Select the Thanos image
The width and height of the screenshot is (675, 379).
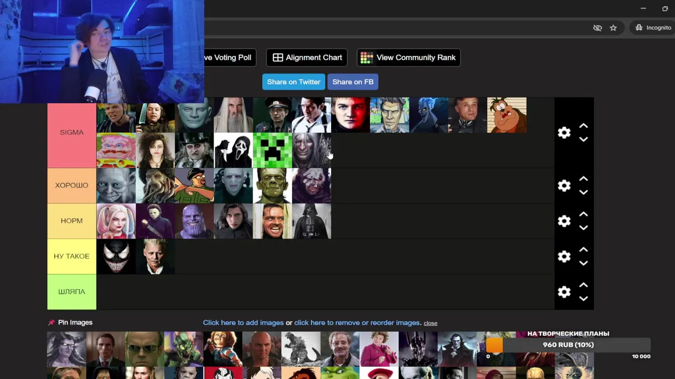tap(195, 221)
